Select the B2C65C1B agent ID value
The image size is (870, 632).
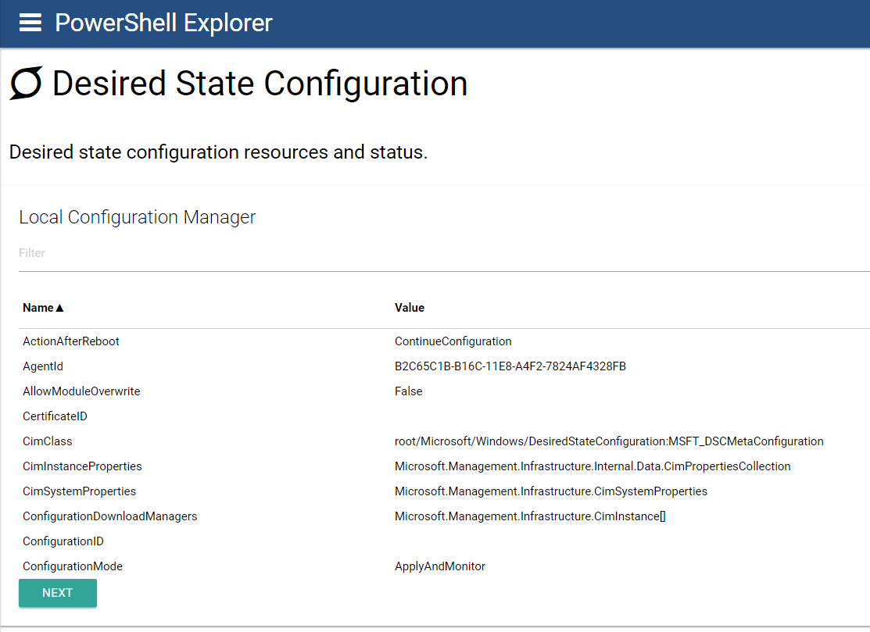click(x=510, y=366)
